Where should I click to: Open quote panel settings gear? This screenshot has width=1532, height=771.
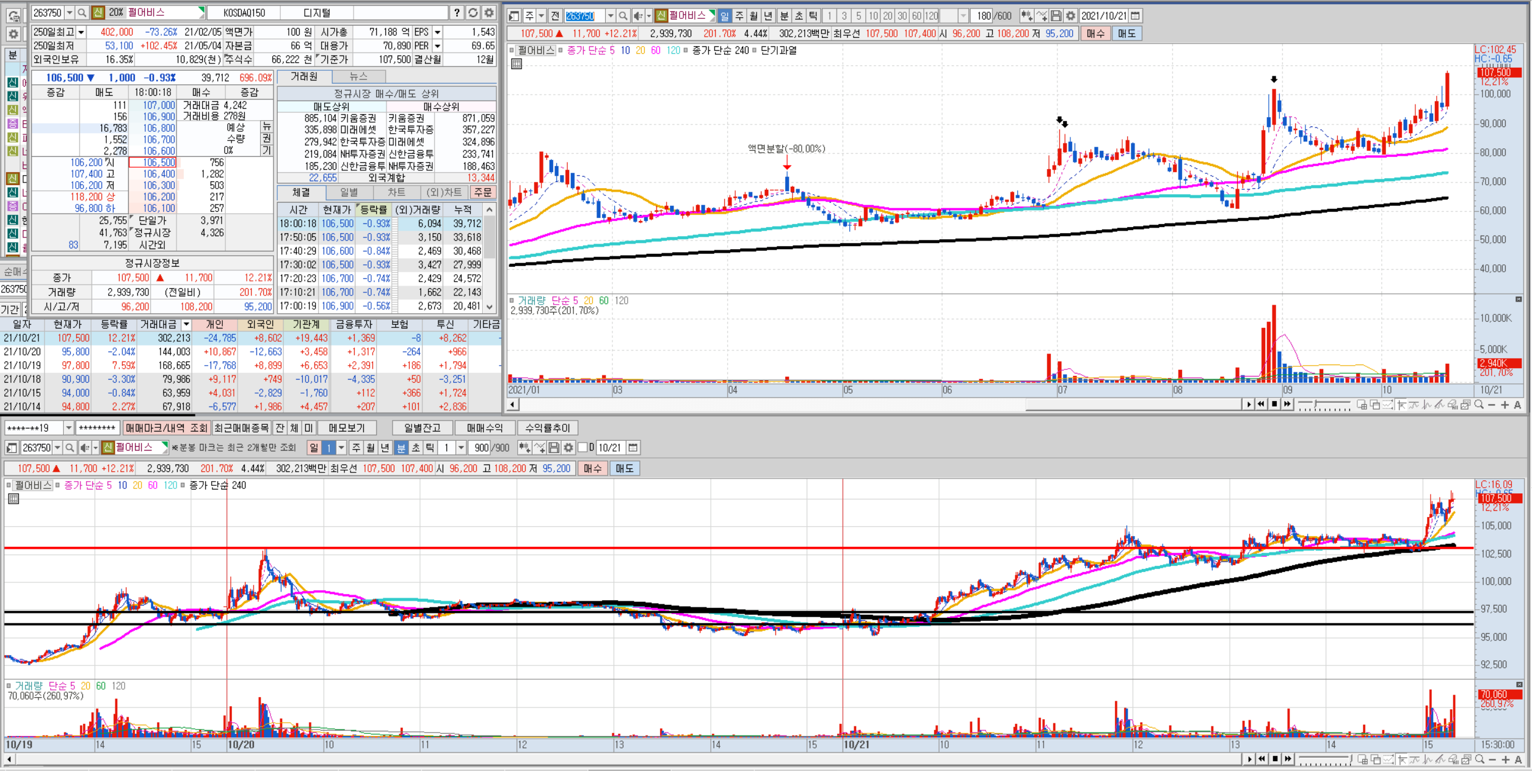pyautogui.click(x=489, y=13)
